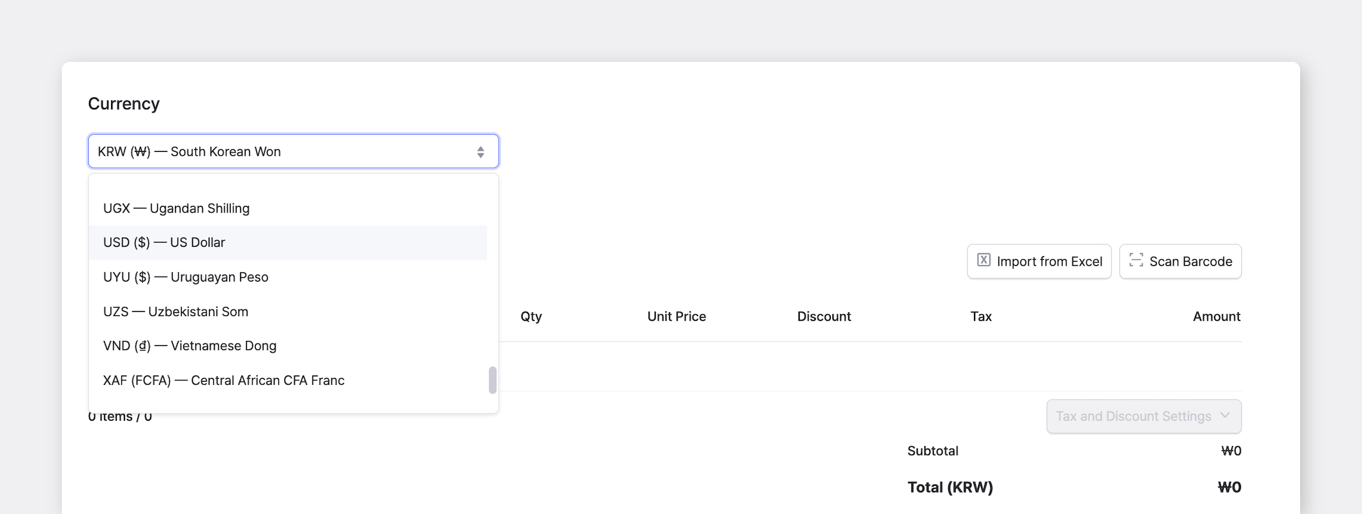This screenshot has width=1362, height=514.
Task: Click the Tax column header
Action: pos(981,317)
